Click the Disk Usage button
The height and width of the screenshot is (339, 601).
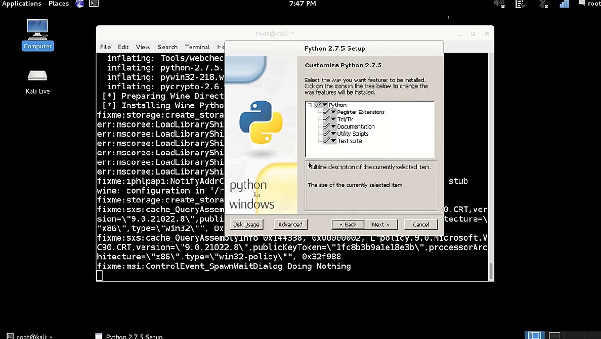(246, 225)
